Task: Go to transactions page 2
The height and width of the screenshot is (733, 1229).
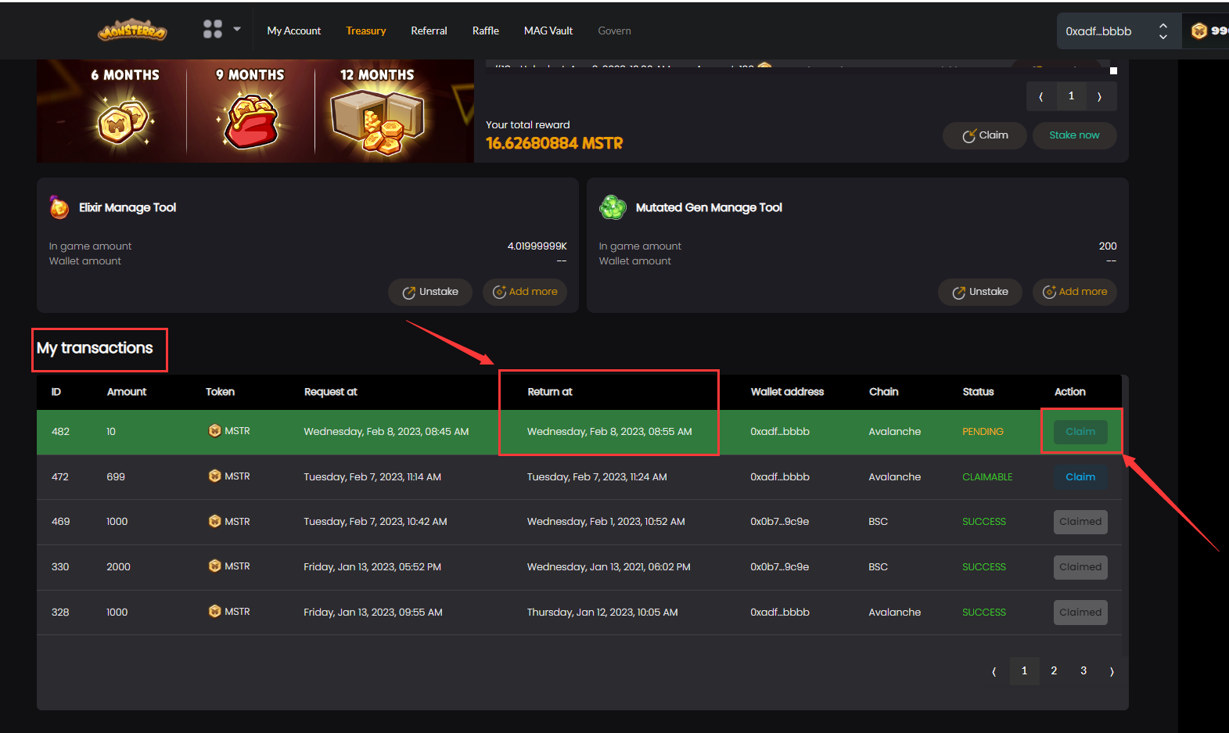Action: pos(1054,671)
